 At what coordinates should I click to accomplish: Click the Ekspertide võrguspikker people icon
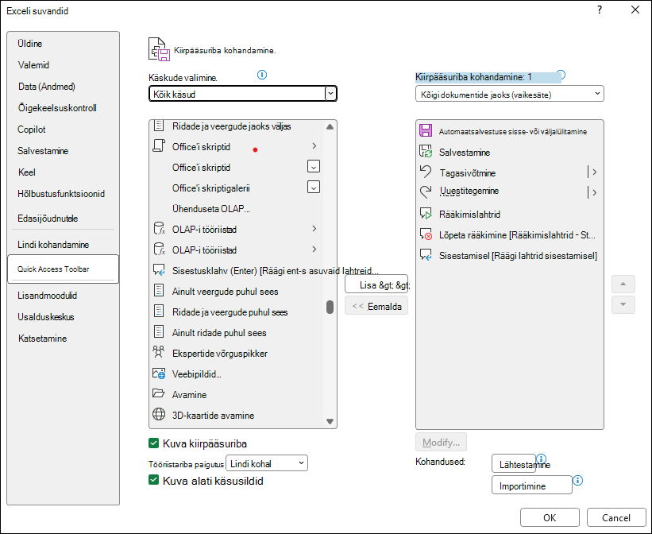pos(158,352)
